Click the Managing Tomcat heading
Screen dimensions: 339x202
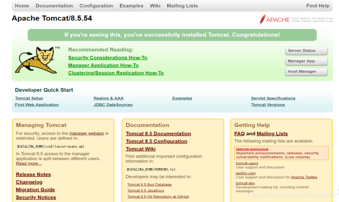[41, 125]
